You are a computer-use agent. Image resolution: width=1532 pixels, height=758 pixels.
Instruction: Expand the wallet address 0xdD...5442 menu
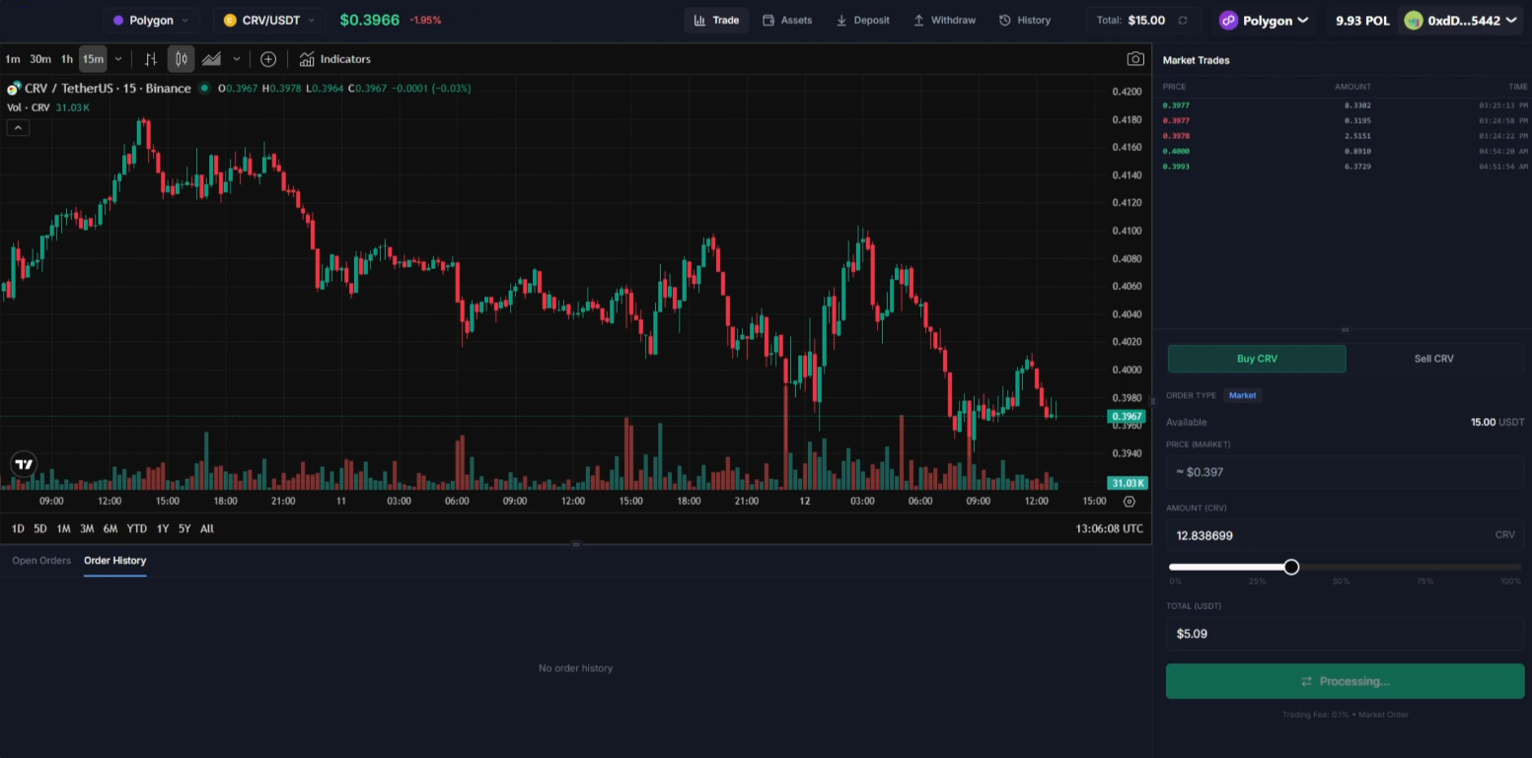pos(1460,19)
